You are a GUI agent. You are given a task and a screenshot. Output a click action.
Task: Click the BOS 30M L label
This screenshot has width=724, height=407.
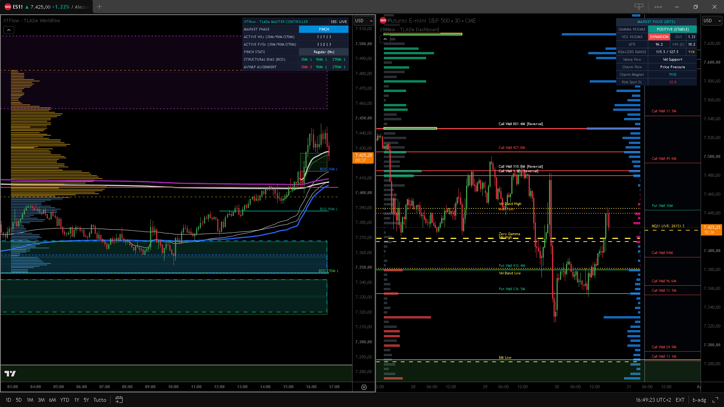click(329, 169)
